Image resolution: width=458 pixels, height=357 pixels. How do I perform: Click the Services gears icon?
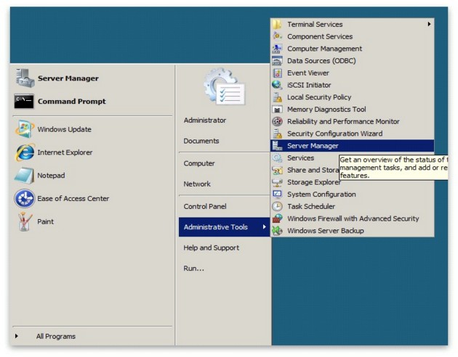point(277,157)
